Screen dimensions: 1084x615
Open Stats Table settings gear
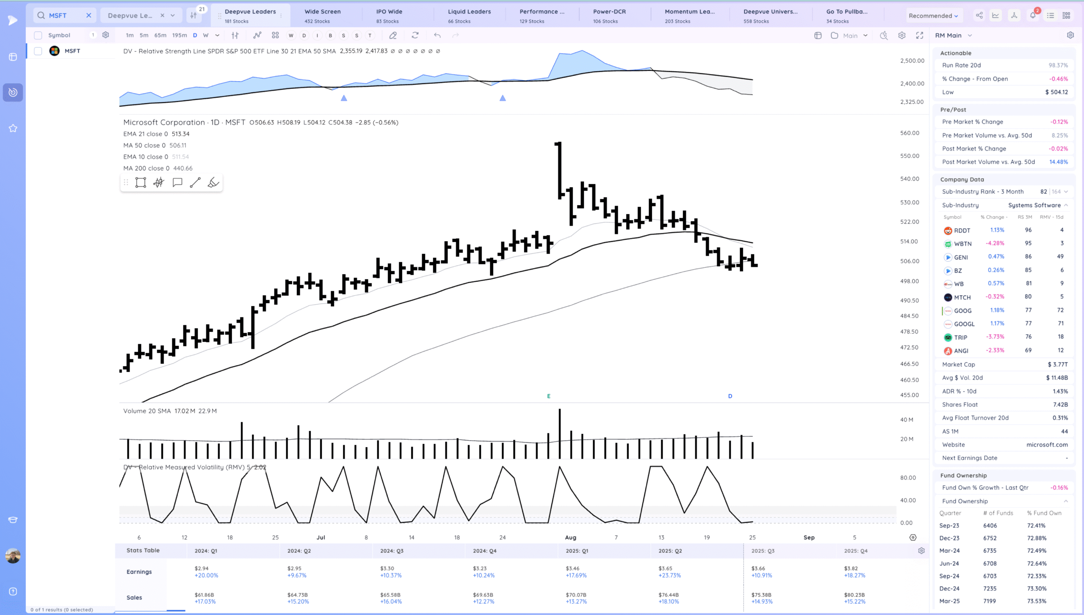(921, 551)
